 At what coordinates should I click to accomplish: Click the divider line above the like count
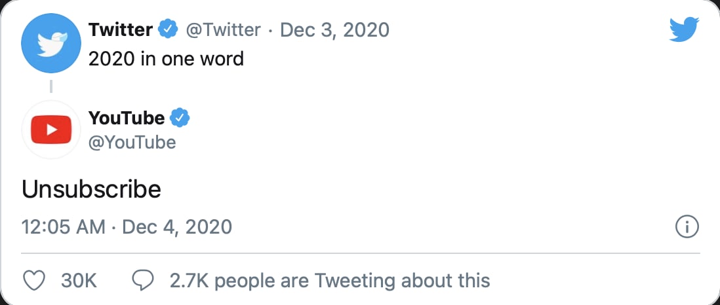point(360,253)
